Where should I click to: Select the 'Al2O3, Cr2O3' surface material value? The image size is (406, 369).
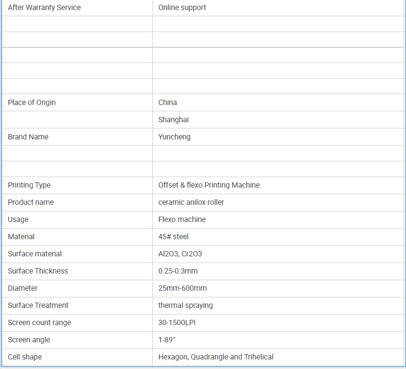click(180, 254)
